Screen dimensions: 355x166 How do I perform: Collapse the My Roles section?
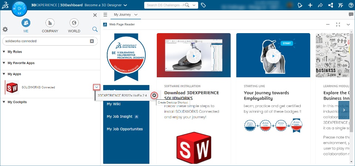[4, 52]
